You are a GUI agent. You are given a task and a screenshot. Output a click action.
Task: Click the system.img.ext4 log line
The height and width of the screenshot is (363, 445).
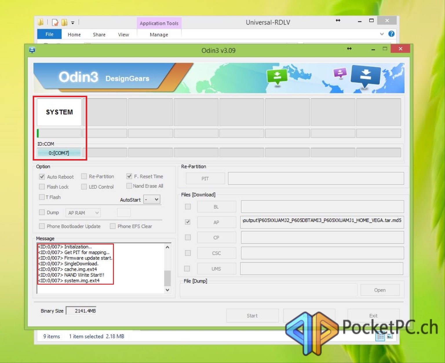69,281
